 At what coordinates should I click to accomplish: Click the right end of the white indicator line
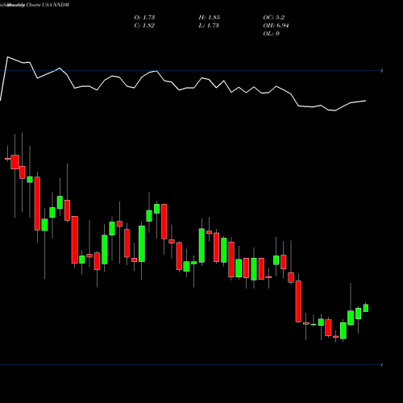tap(365, 101)
